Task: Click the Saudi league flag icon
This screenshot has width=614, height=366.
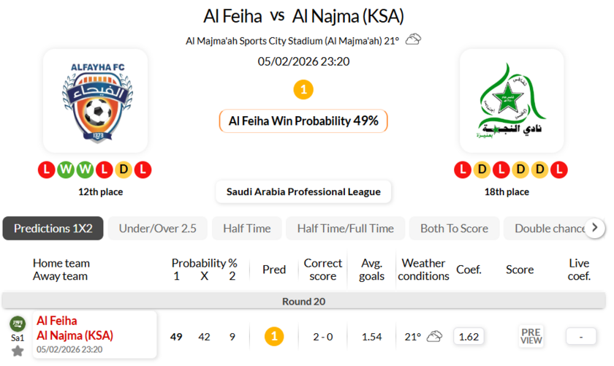Action: pos(17,323)
